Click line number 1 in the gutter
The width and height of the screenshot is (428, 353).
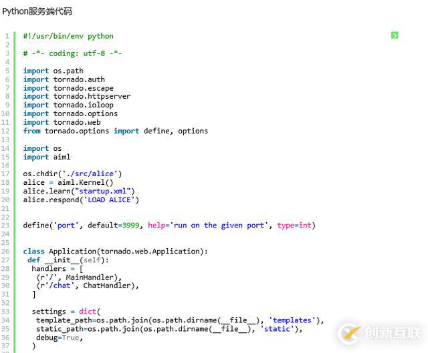pos(7,36)
